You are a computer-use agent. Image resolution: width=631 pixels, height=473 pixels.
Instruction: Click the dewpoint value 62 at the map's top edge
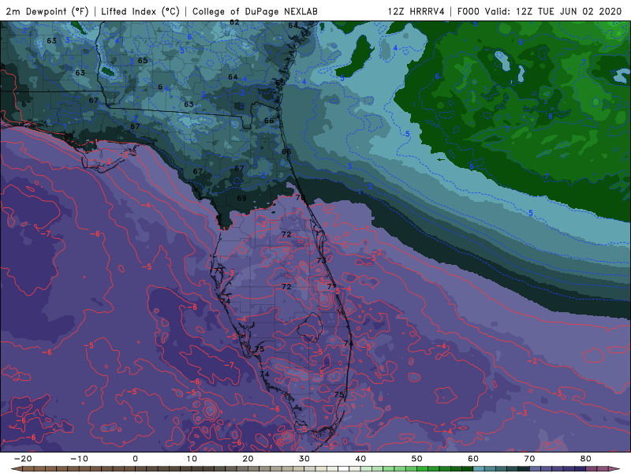[234, 23]
